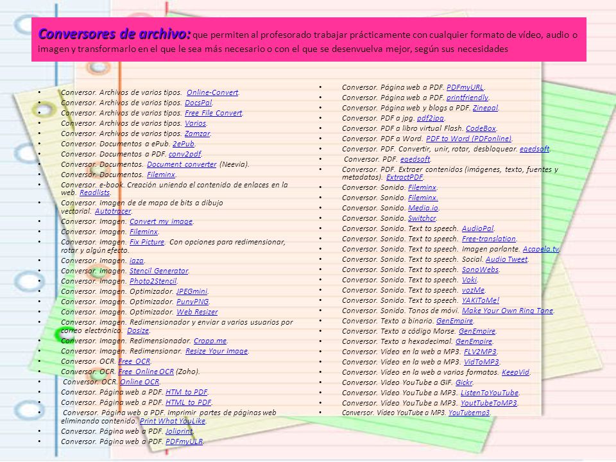Screen dimensions: 616x462
Task: Open Stencil Generator link
Action: [x=158, y=271]
